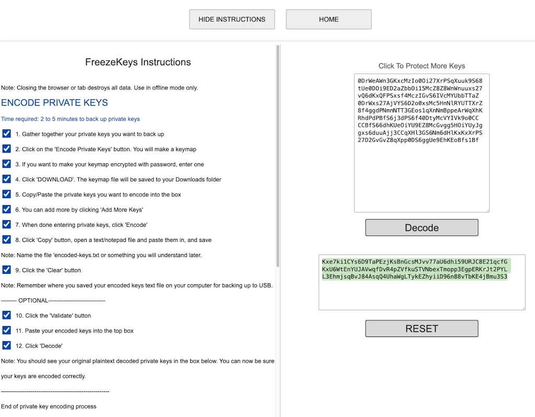Toggle step 7 click Encode checkbox
Image resolution: width=535 pixels, height=417 pixels.
(x=6, y=225)
